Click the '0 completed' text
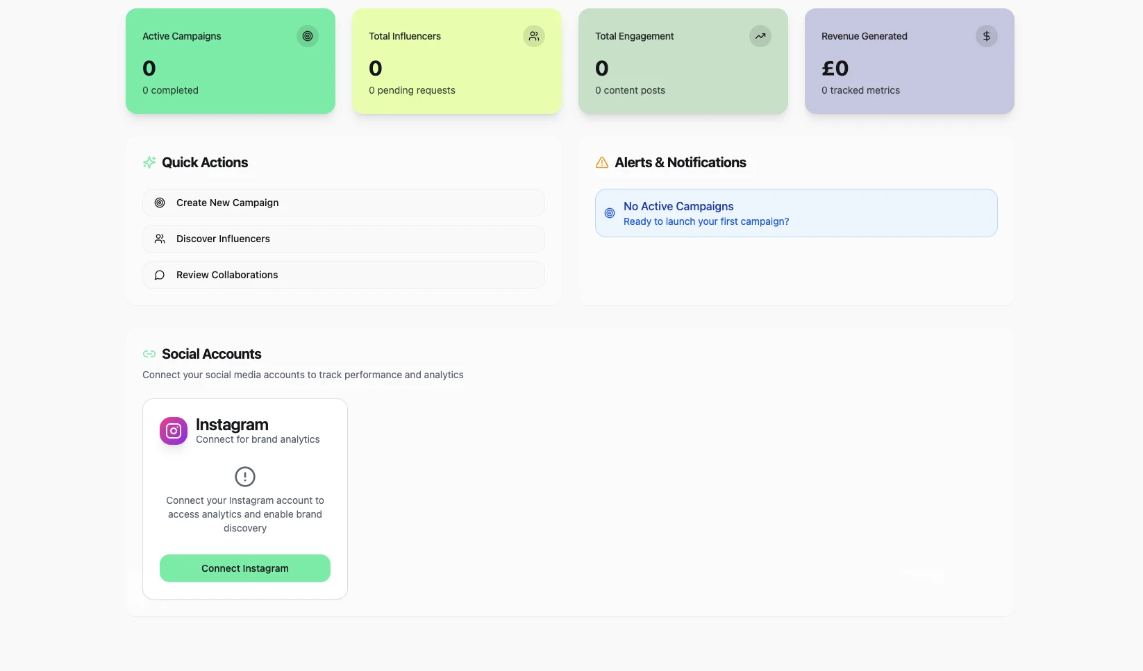The width and height of the screenshot is (1143, 671). [x=170, y=90]
